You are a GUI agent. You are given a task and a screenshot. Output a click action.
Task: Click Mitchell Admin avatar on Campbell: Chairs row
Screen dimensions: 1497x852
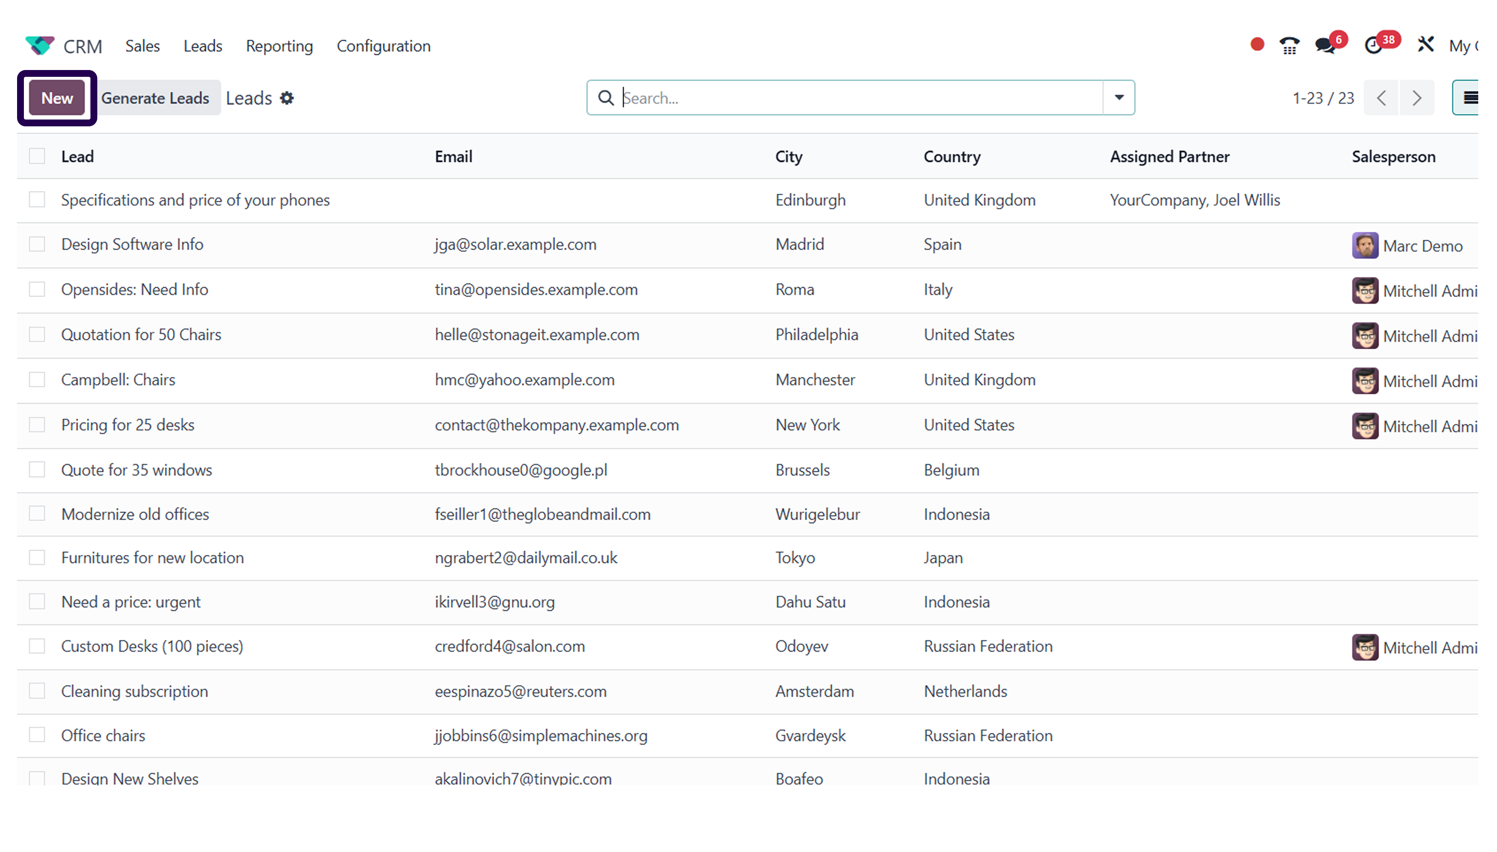(x=1365, y=380)
